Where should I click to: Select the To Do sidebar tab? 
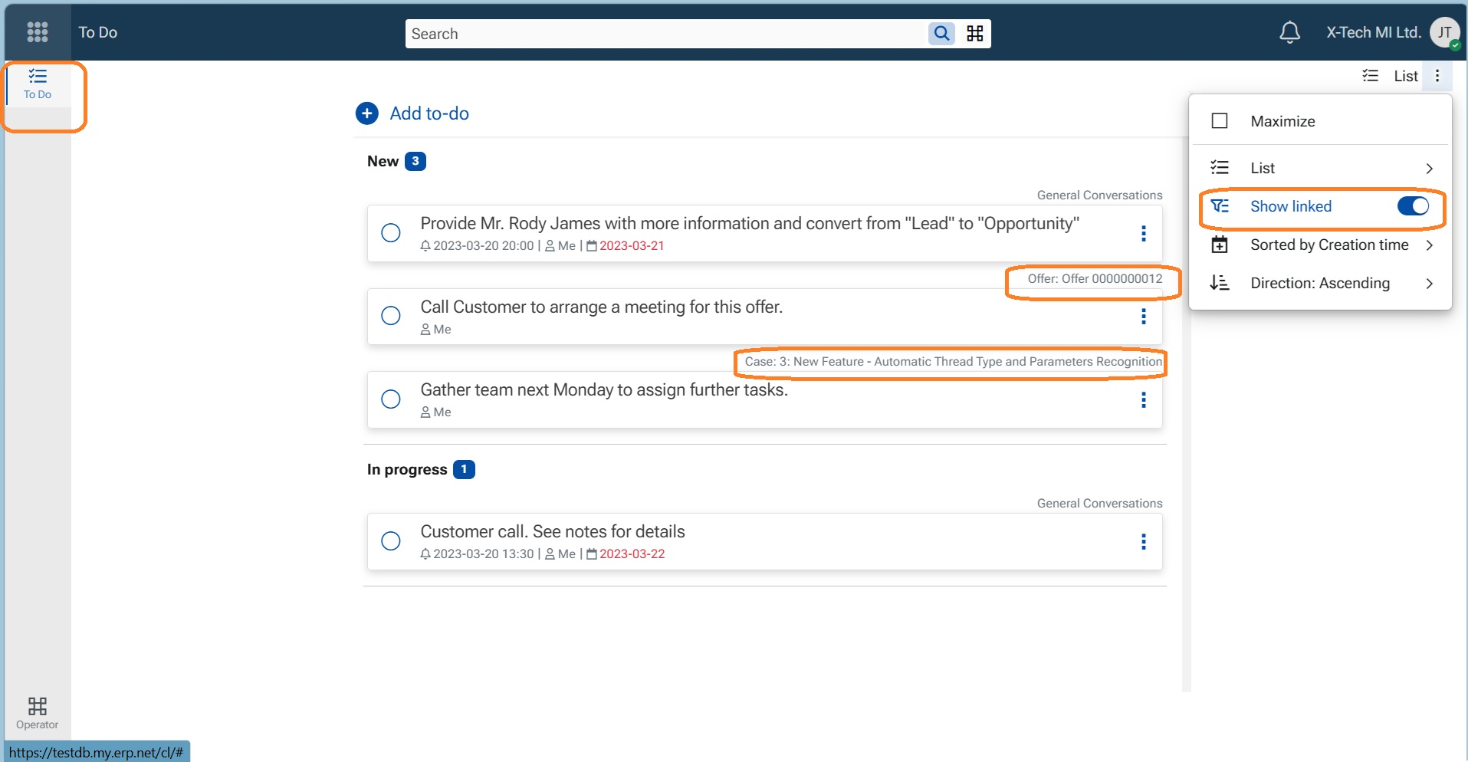click(x=38, y=84)
